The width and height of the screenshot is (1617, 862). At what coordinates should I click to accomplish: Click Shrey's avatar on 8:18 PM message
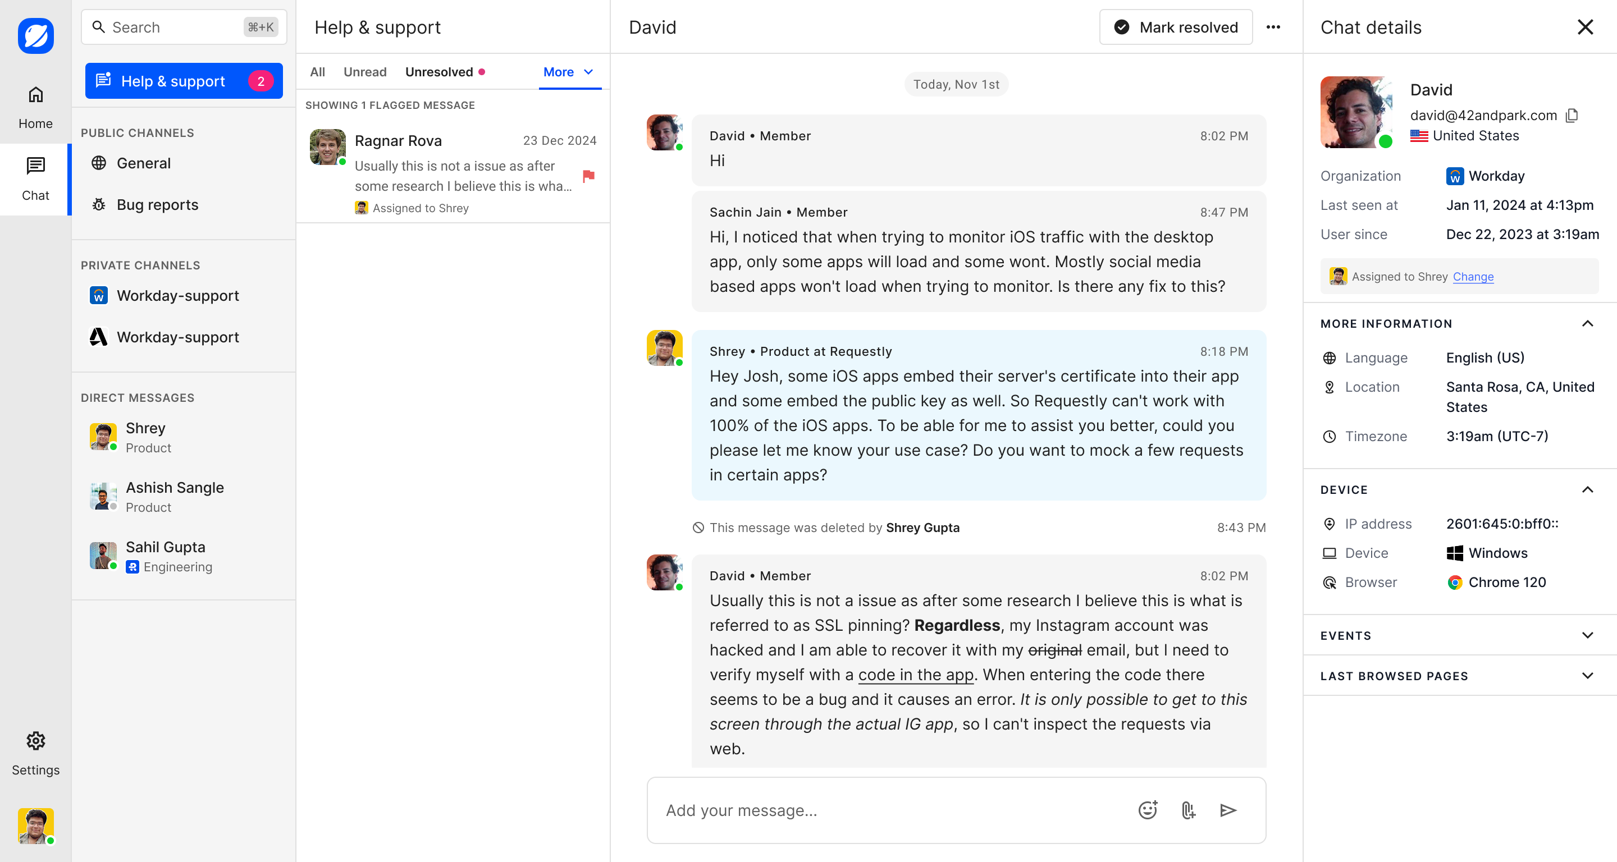click(665, 347)
